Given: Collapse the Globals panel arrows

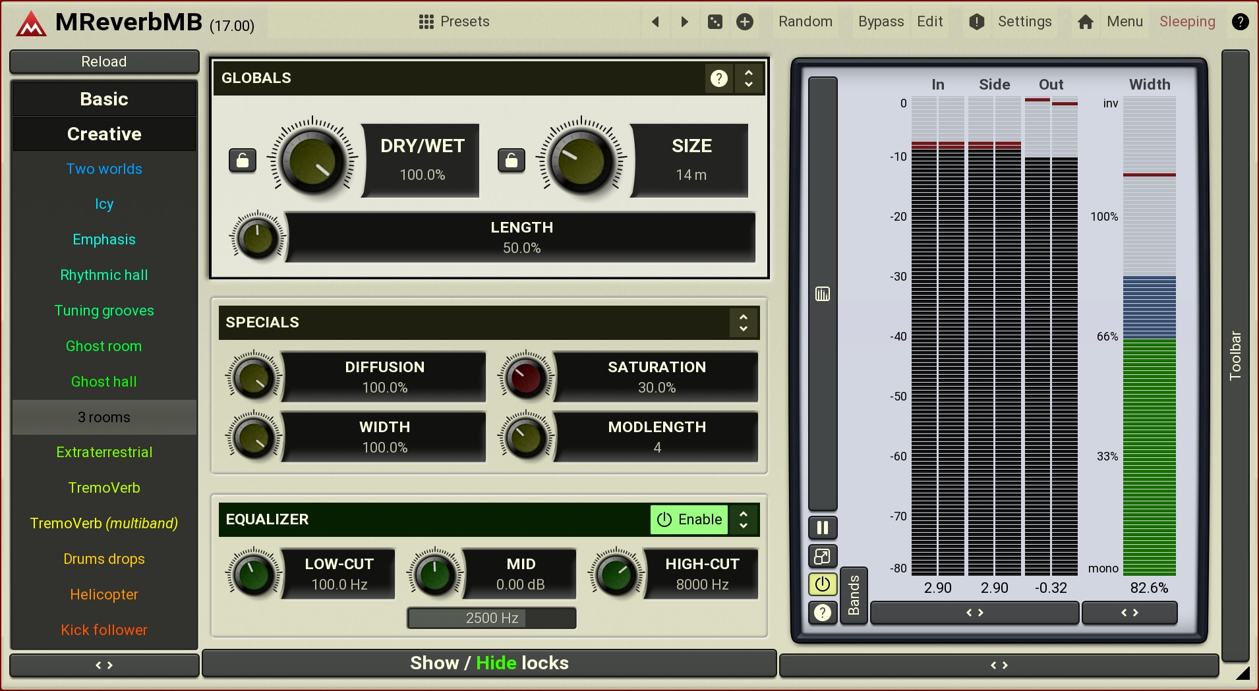Looking at the screenshot, I should 749,78.
